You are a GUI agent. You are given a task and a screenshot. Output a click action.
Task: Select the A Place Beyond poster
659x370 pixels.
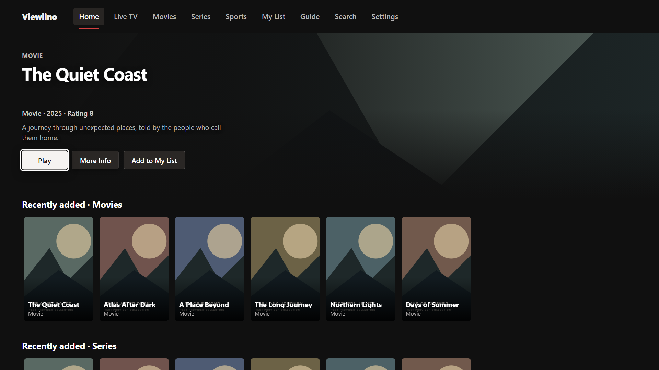(x=210, y=269)
